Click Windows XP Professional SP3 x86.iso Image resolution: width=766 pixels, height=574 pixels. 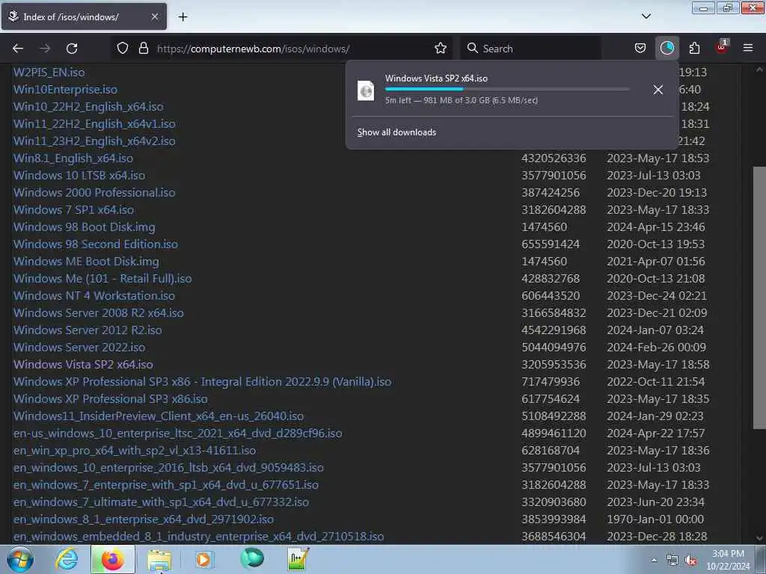click(x=111, y=399)
